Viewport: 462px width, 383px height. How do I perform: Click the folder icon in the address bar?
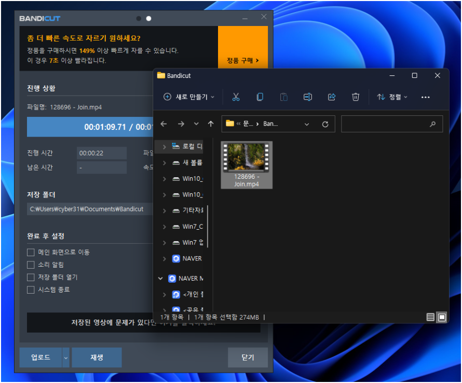(x=230, y=123)
